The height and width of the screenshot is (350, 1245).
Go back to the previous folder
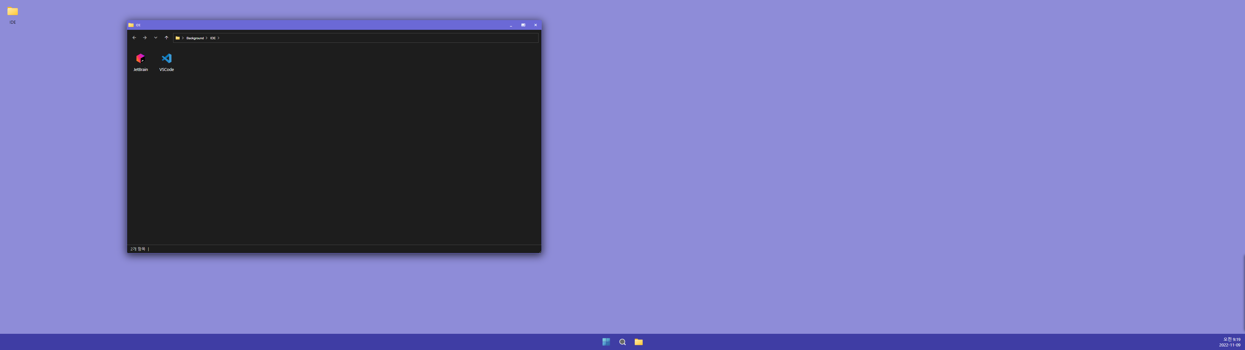[x=134, y=38]
